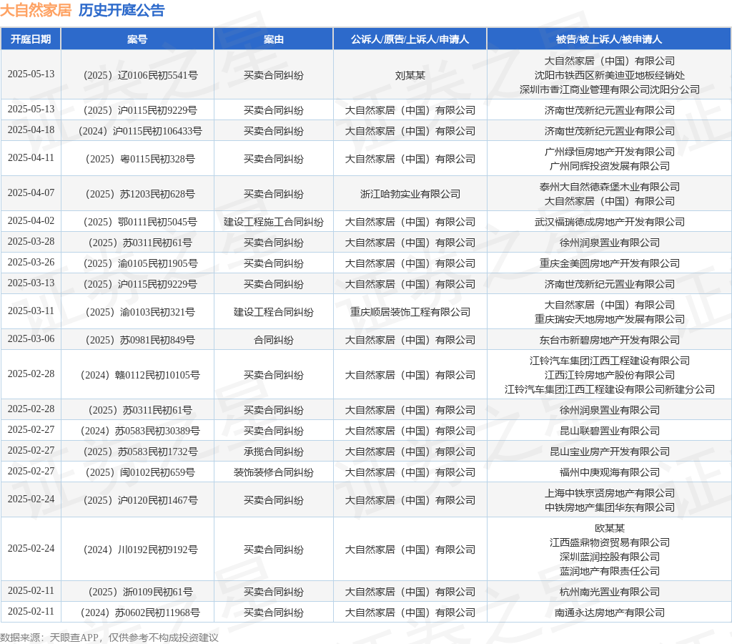This screenshot has width=732, height=644.
Task: Click the 历史开庭公告 heading
Action: tap(122, 10)
